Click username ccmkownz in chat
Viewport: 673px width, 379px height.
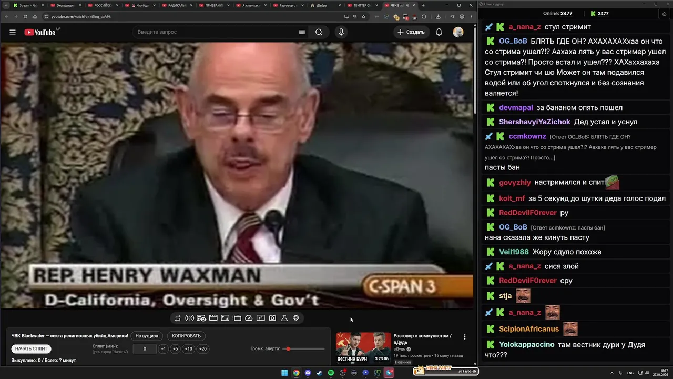(527, 136)
